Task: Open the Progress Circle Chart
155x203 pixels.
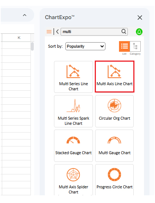Action: coord(114,180)
